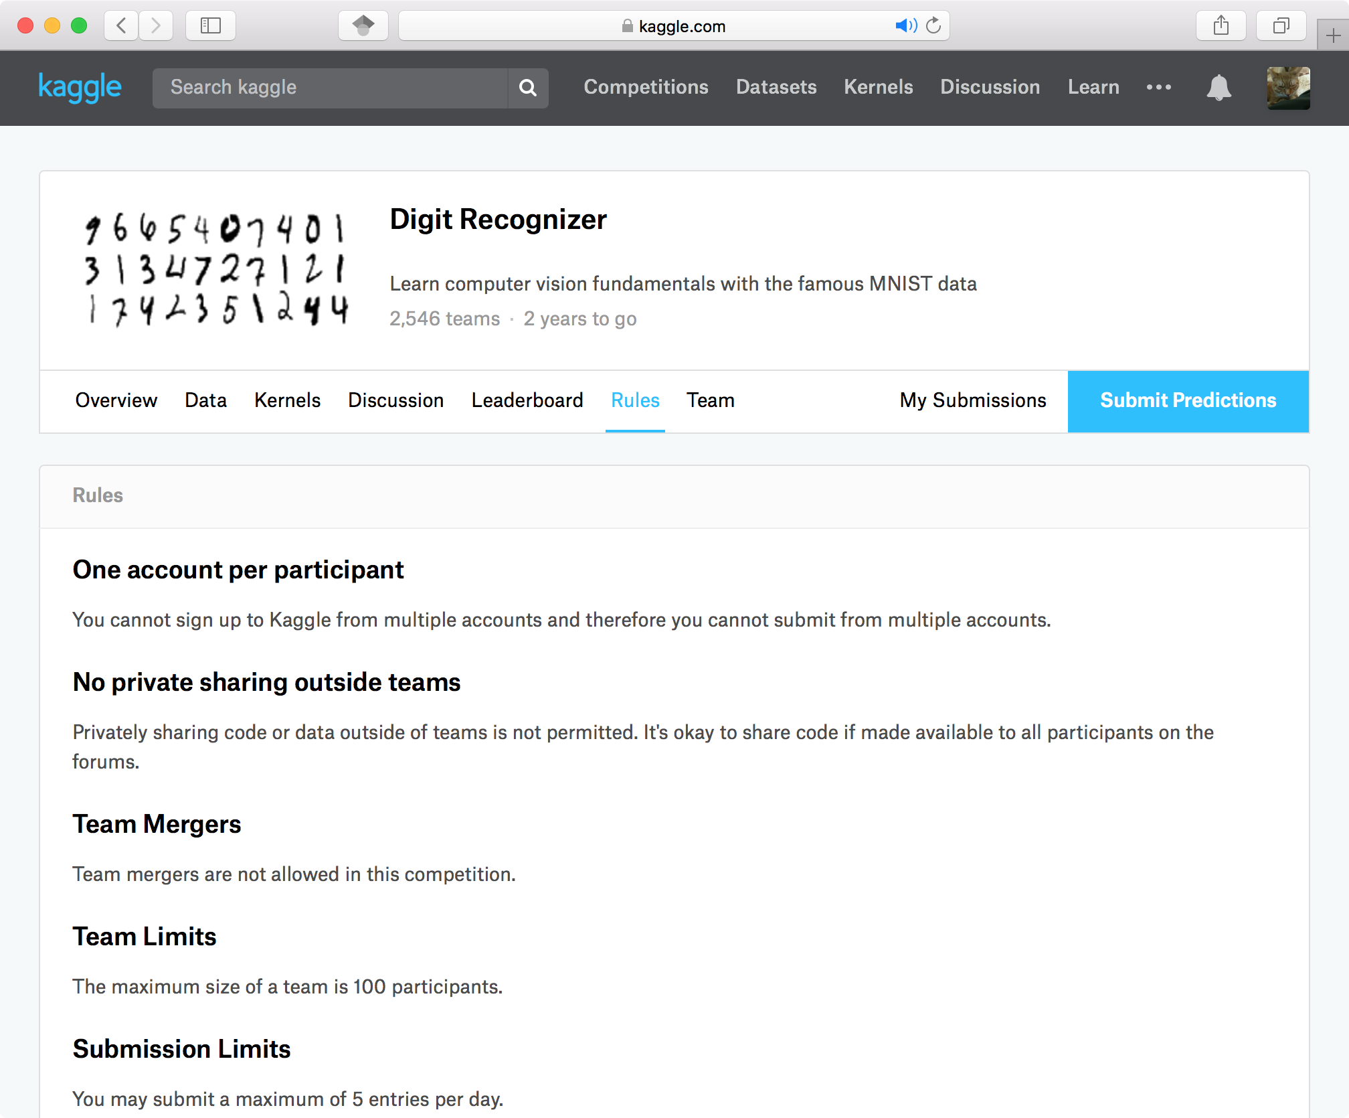Switch to the Leaderboard tab
1349x1118 pixels.
[527, 400]
